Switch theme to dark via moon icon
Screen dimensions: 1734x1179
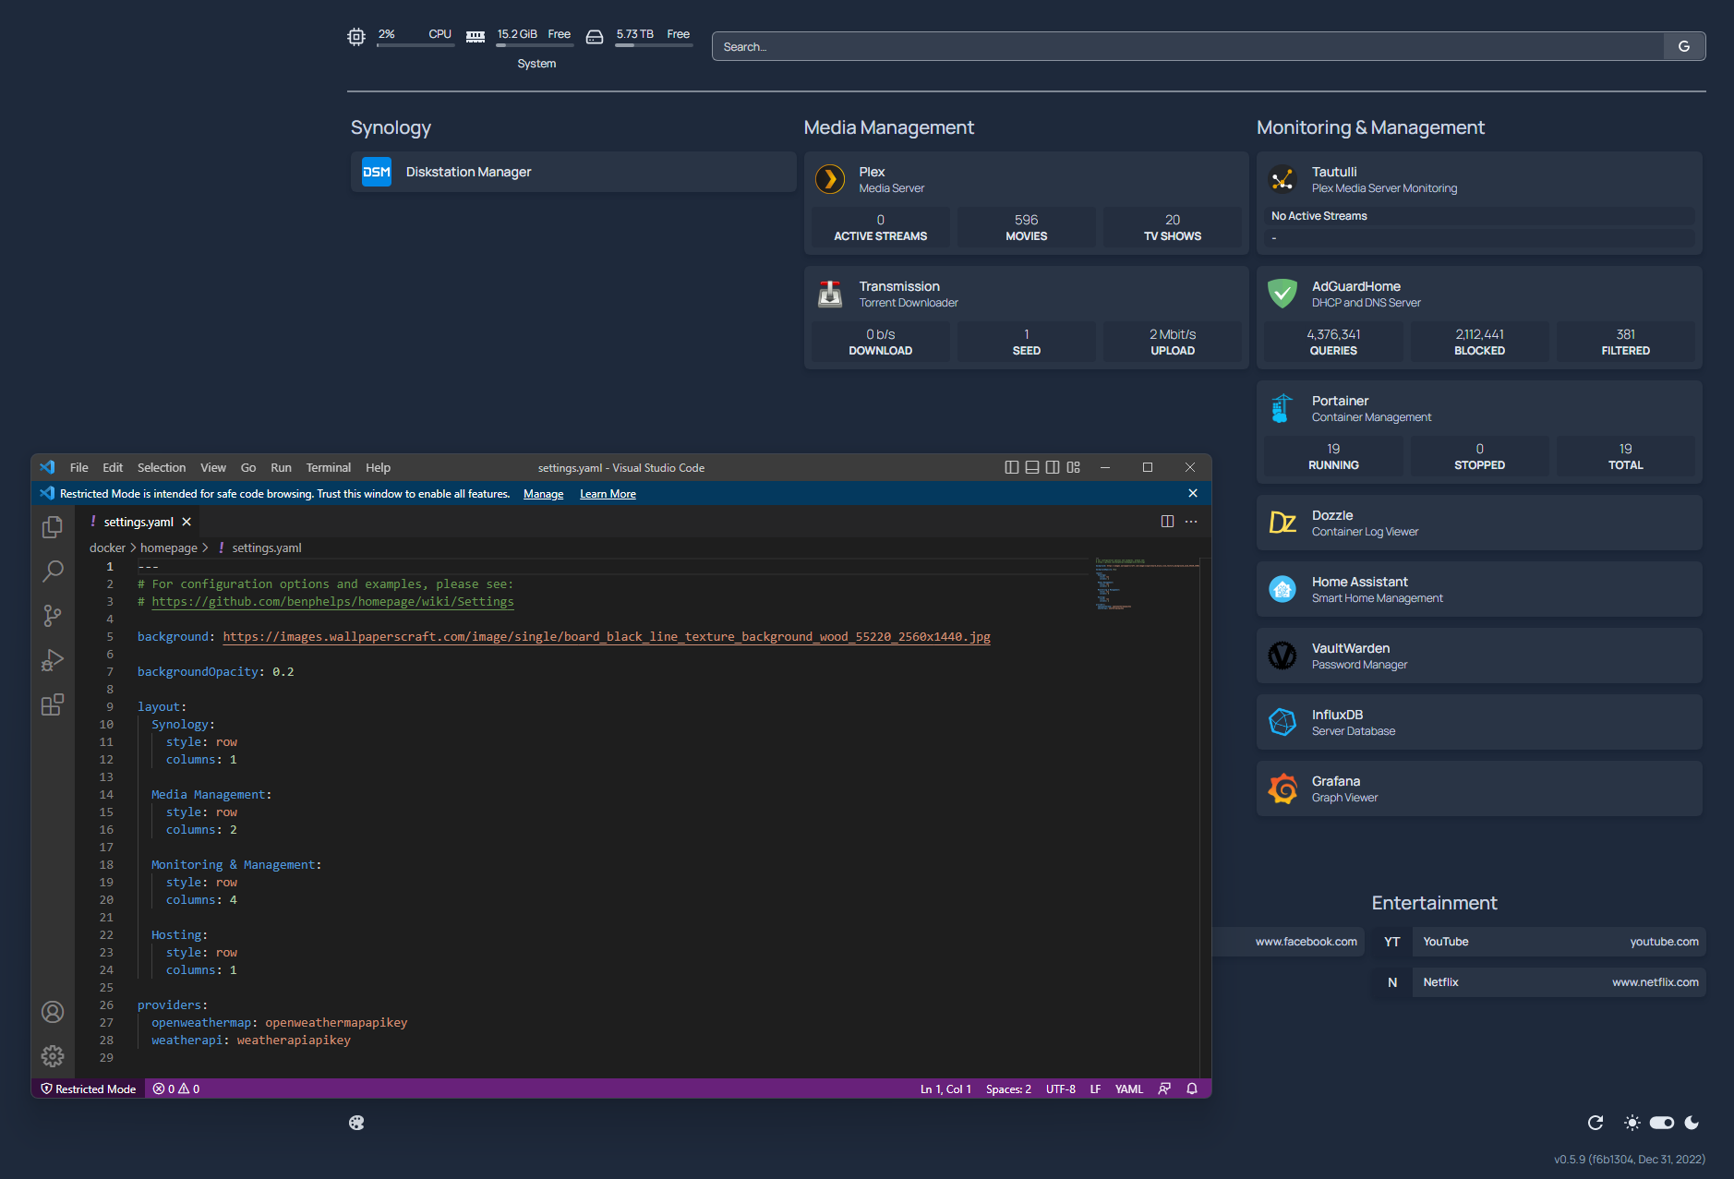[1692, 1123]
